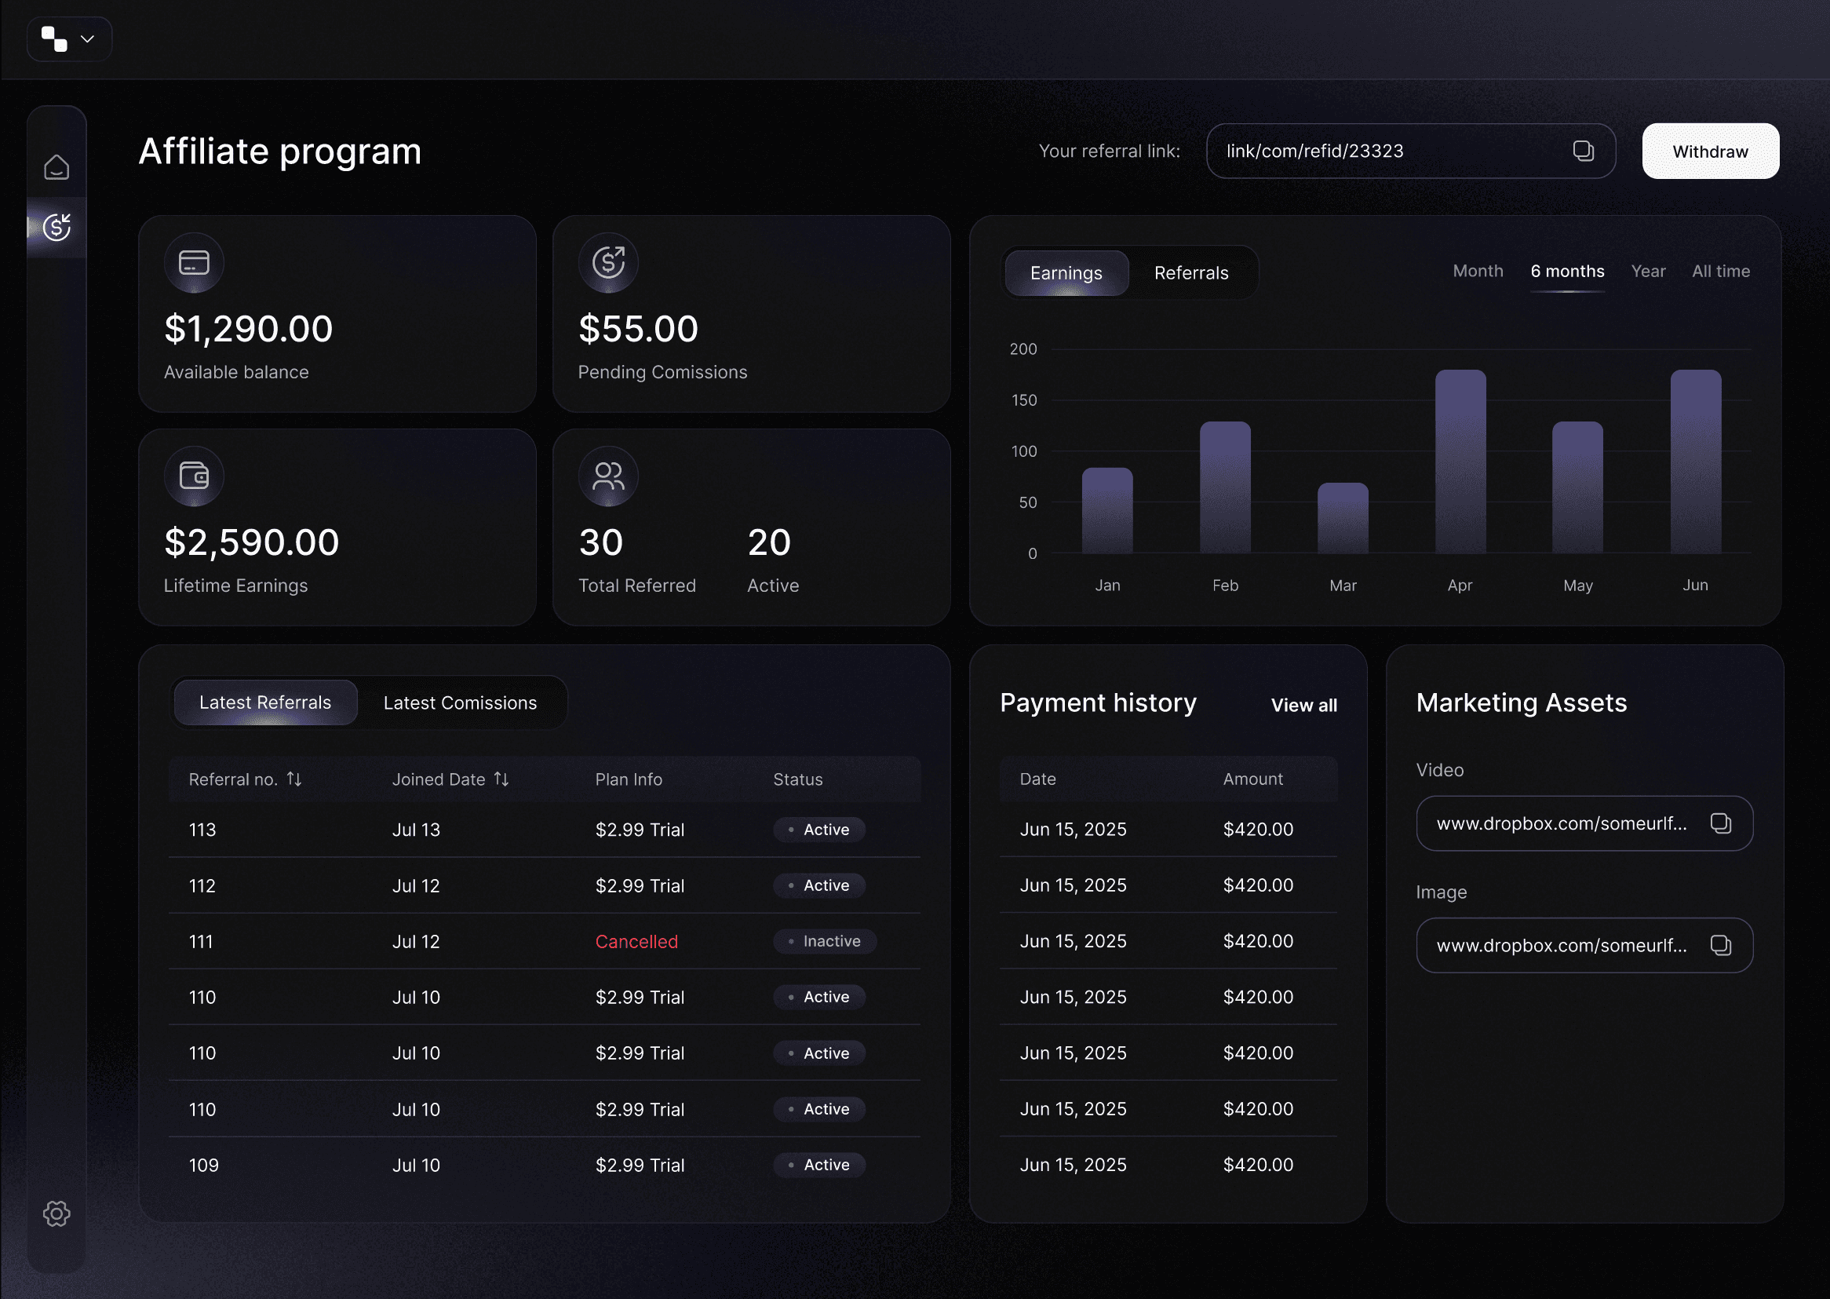Image resolution: width=1830 pixels, height=1299 pixels.
Task: Open the Latest Comissions tab
Action: [x=460, y=702]
